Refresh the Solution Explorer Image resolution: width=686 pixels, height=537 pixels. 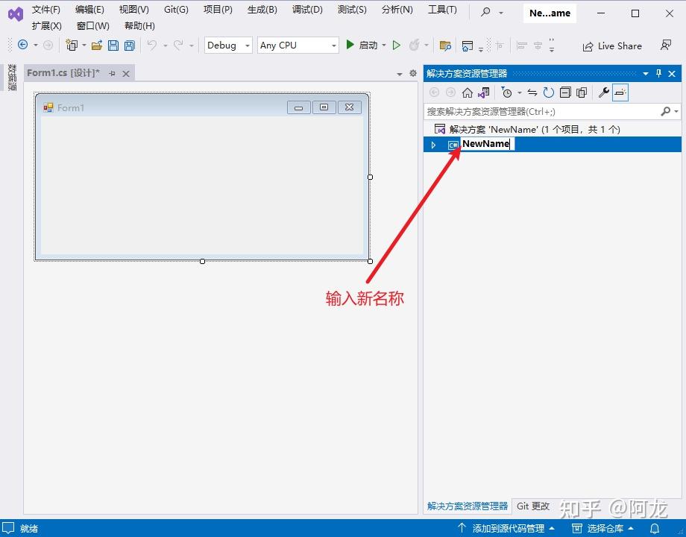pyautogui.click(x=548, y=92)
